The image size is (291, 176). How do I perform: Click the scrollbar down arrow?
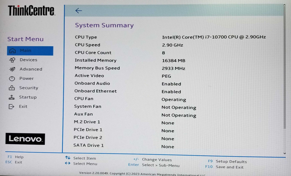pyautogui.click(x=284, y=153)
